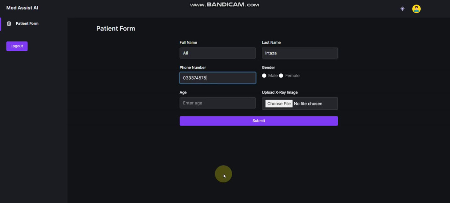This screenshot has width=450, height=203.
Task: Toggle the light theme sun icon
Action: [x=402, y=9]
